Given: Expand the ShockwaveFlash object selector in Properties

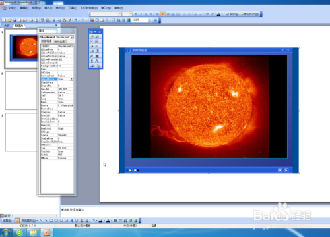Looking at the screenshot, I should click(72, 37).
